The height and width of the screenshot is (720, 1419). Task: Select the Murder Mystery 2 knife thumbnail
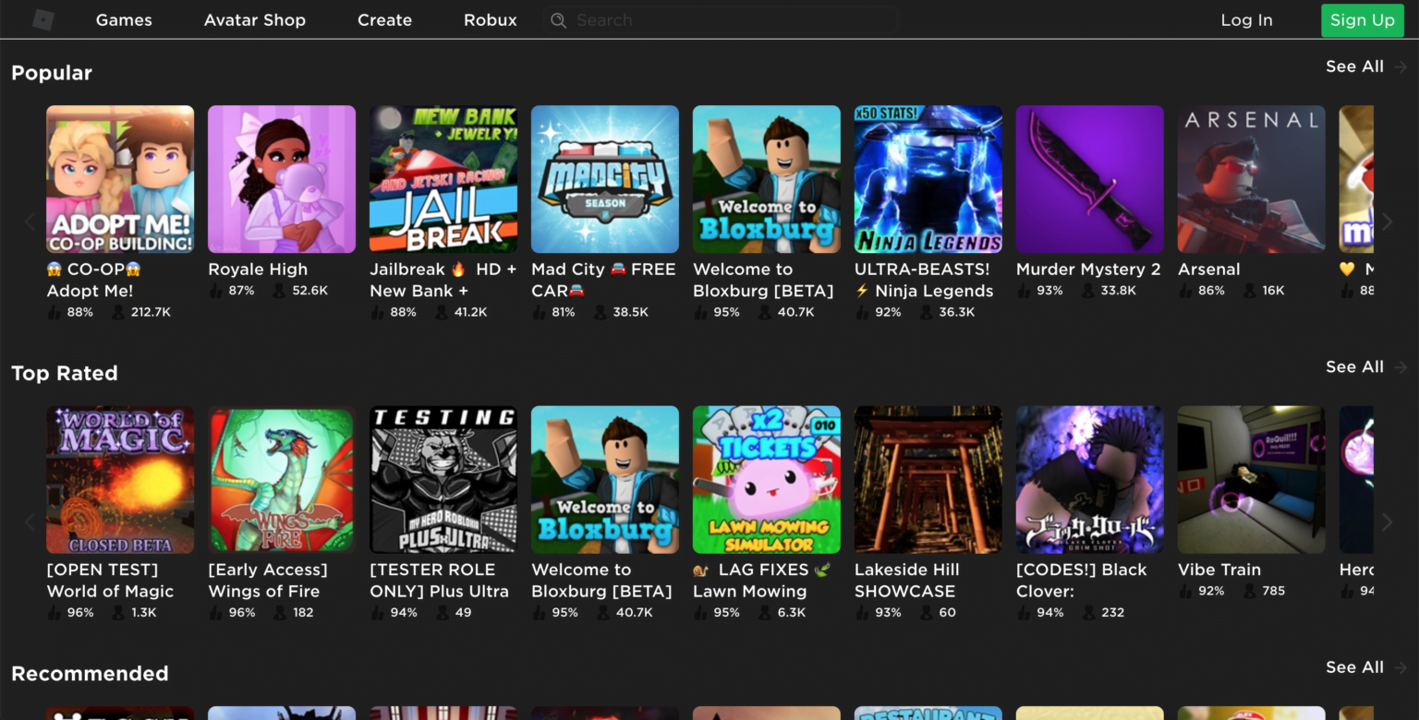click(x=1089, y=179)
